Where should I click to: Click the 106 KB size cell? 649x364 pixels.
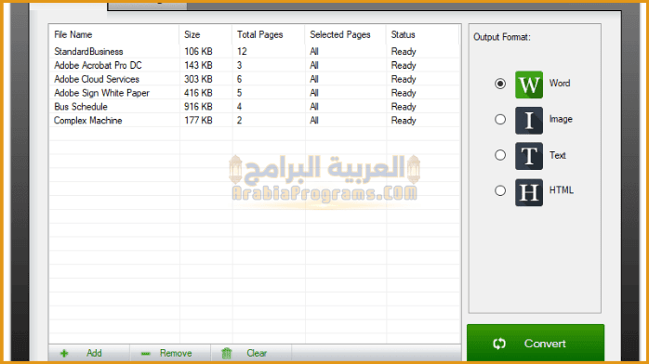(198, 52)
